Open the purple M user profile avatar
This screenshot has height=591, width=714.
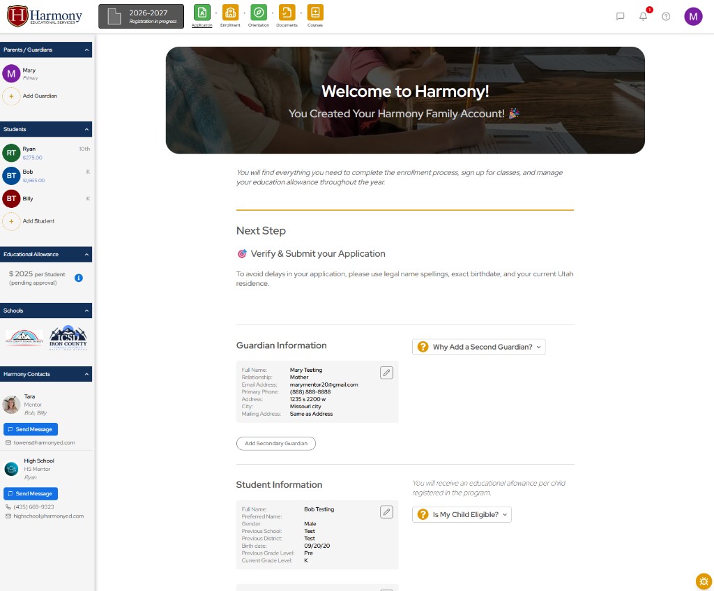click(693, 17)
